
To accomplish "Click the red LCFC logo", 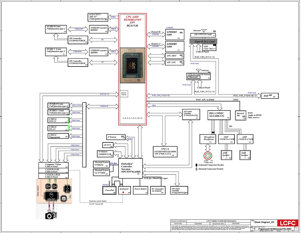I will [287, 223].
